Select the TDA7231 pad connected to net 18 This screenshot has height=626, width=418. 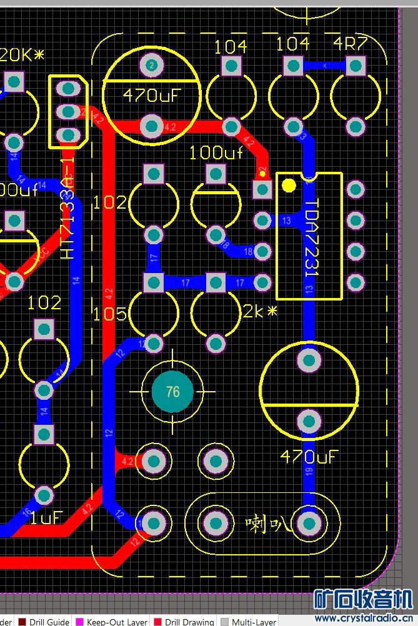point(262,252)
